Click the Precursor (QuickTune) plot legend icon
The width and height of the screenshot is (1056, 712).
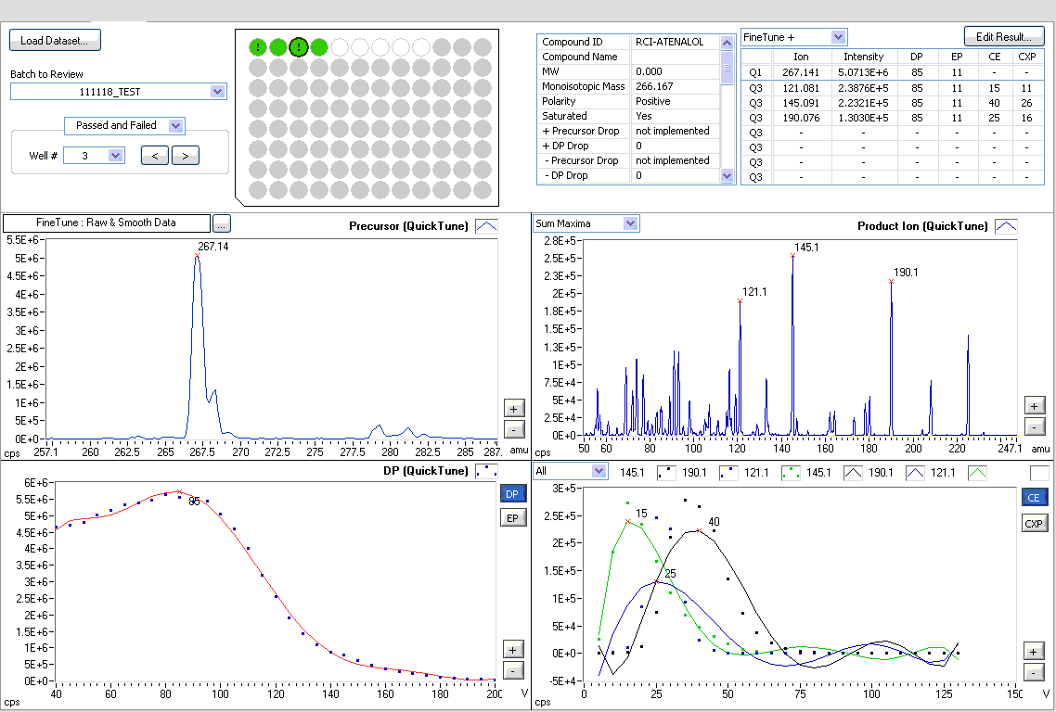(x=486, y=226)
